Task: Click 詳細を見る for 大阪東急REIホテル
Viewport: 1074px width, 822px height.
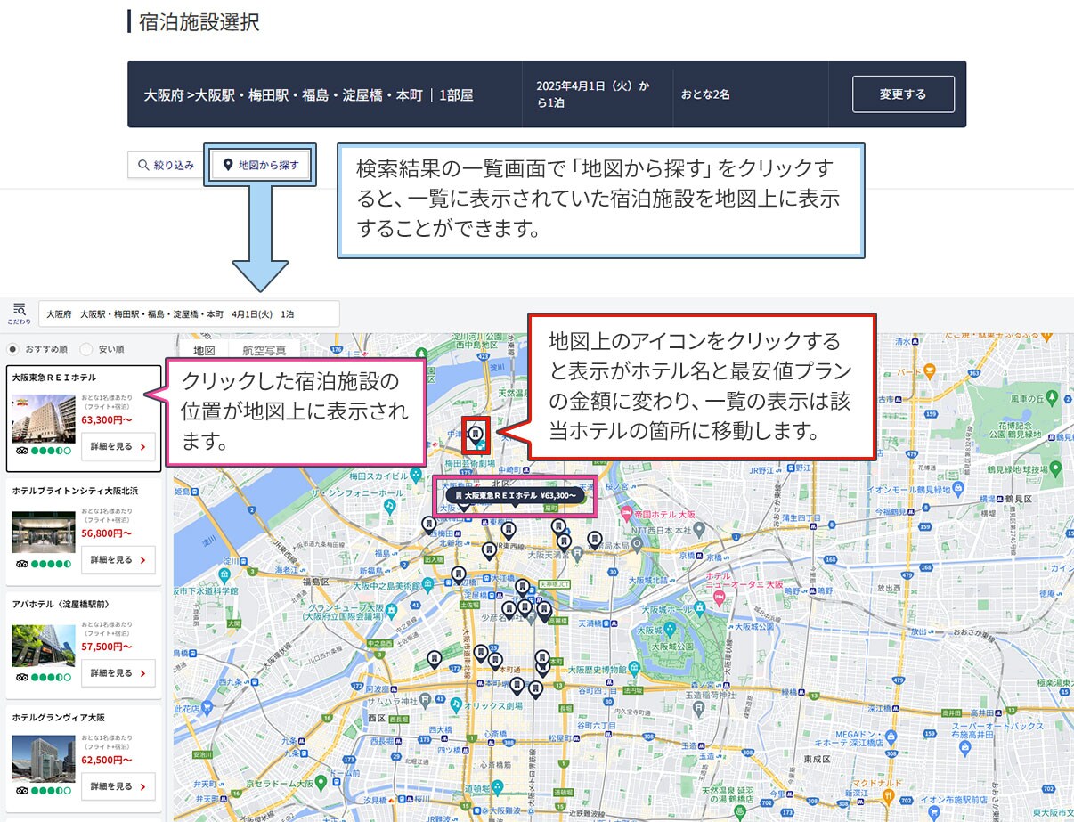Action: (118, 447)
